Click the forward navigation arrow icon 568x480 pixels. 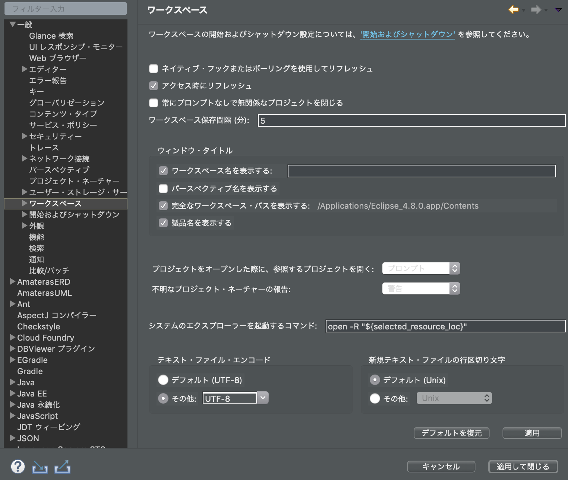[536, 10]
